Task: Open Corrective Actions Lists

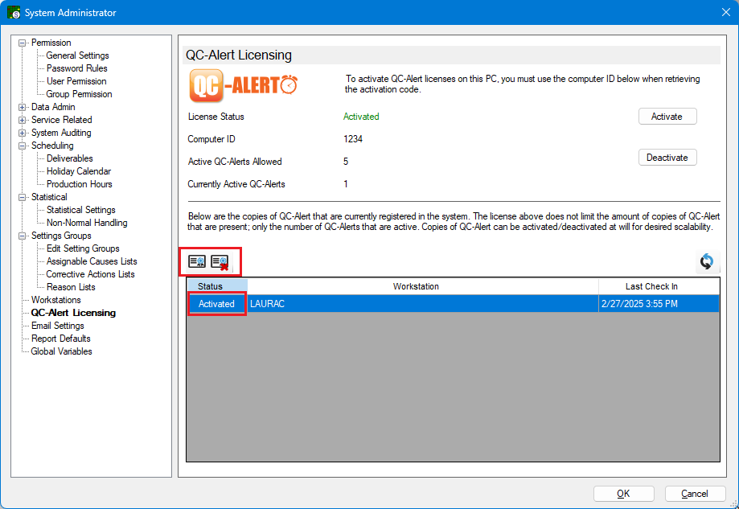Action: (90, 274)
